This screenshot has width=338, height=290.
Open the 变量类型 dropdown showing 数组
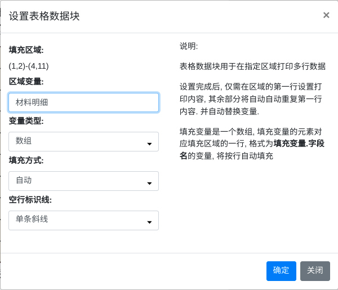[83, 141]
